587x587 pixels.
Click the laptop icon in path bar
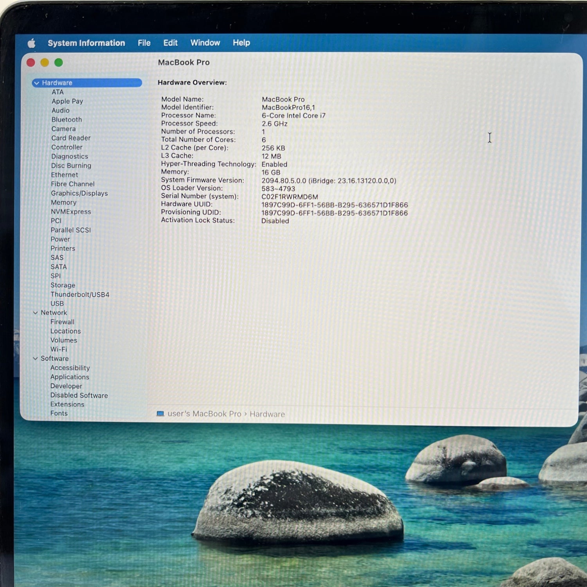[160, 414]
